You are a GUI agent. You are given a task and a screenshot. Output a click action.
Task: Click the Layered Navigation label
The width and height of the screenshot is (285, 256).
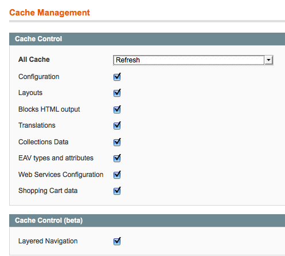coord(48,241)
